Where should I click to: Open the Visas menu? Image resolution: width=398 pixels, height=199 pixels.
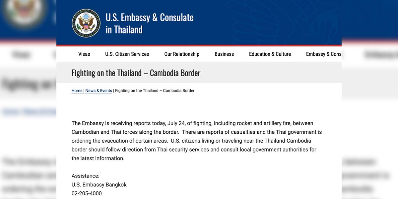(x=84, y=54)
